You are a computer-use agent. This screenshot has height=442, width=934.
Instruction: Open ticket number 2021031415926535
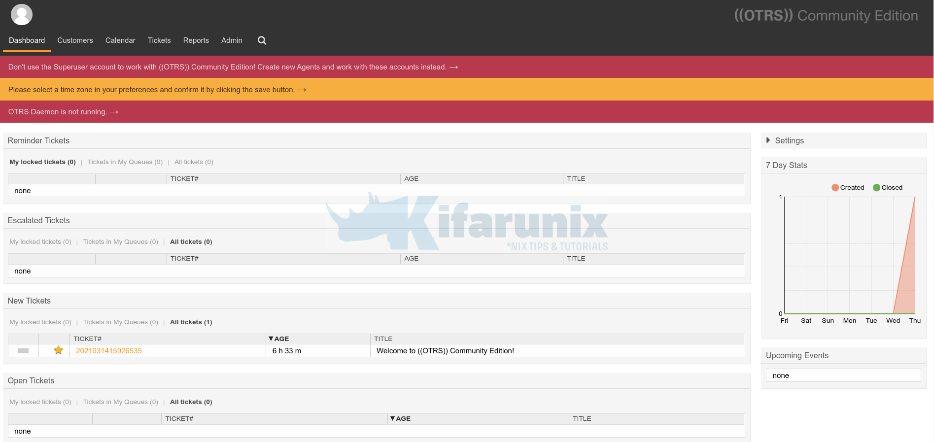click(x=109, y=351)
